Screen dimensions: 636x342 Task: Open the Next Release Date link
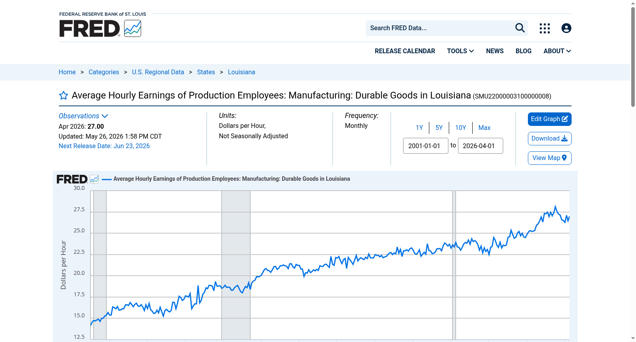104,146
